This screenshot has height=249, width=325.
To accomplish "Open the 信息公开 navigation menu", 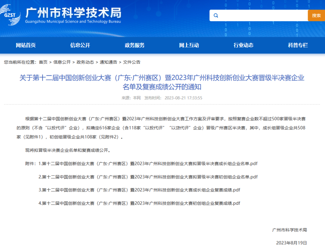I will tap(80, 45).
